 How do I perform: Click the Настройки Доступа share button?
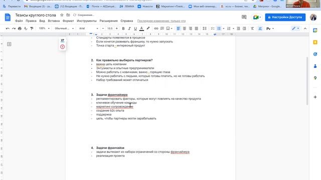tap(285, 17)
